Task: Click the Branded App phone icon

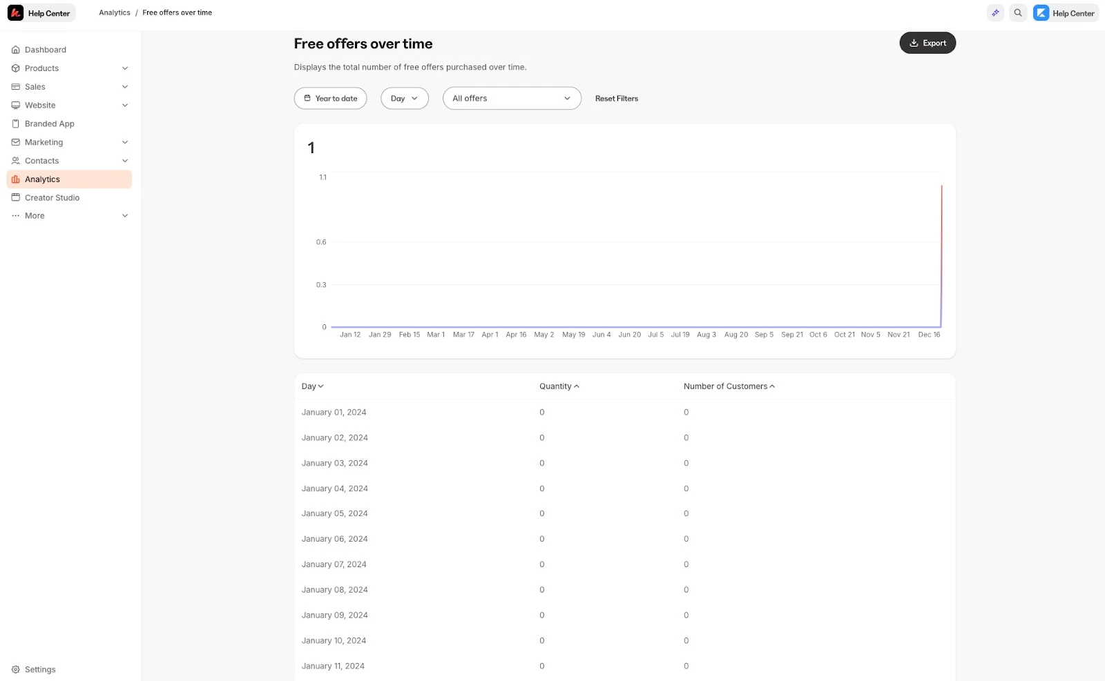Action: coord(15,124)
